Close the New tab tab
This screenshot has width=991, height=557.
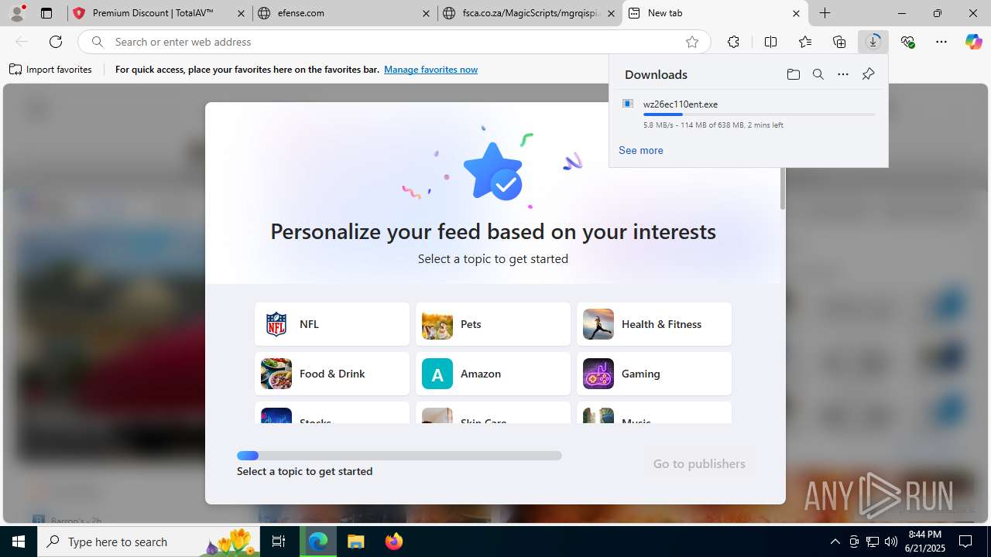pos(796,13)
